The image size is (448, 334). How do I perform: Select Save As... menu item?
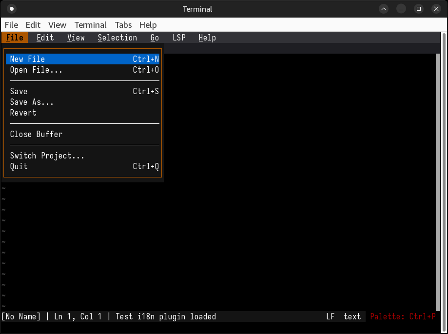tap(32, 102)
